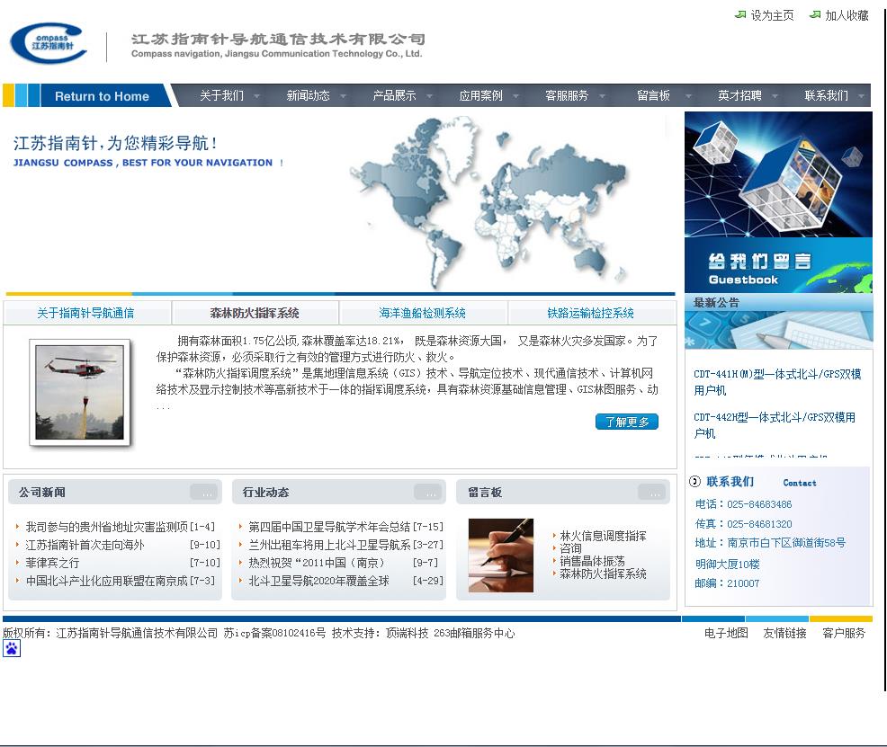
Task: Click the 263邮箱服务中心 link
Action: (474, 633)
